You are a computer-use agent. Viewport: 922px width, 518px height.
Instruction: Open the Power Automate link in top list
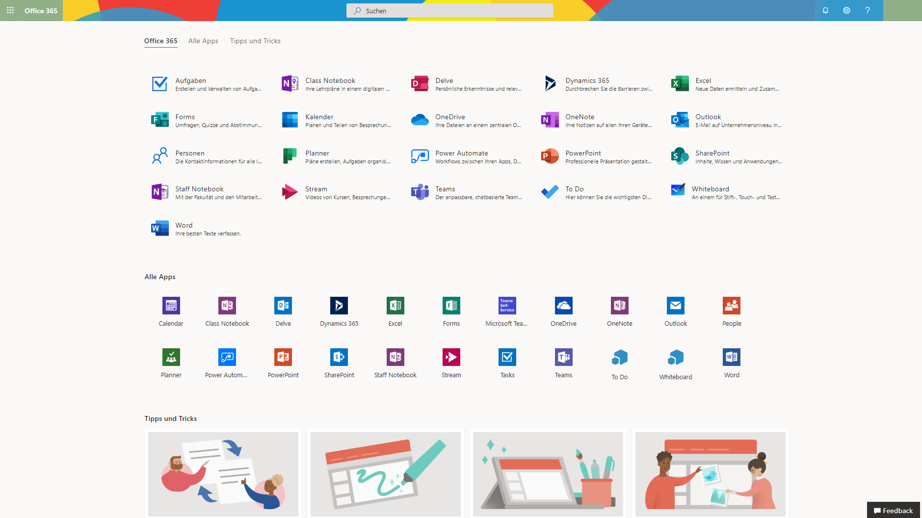[461, 153]
